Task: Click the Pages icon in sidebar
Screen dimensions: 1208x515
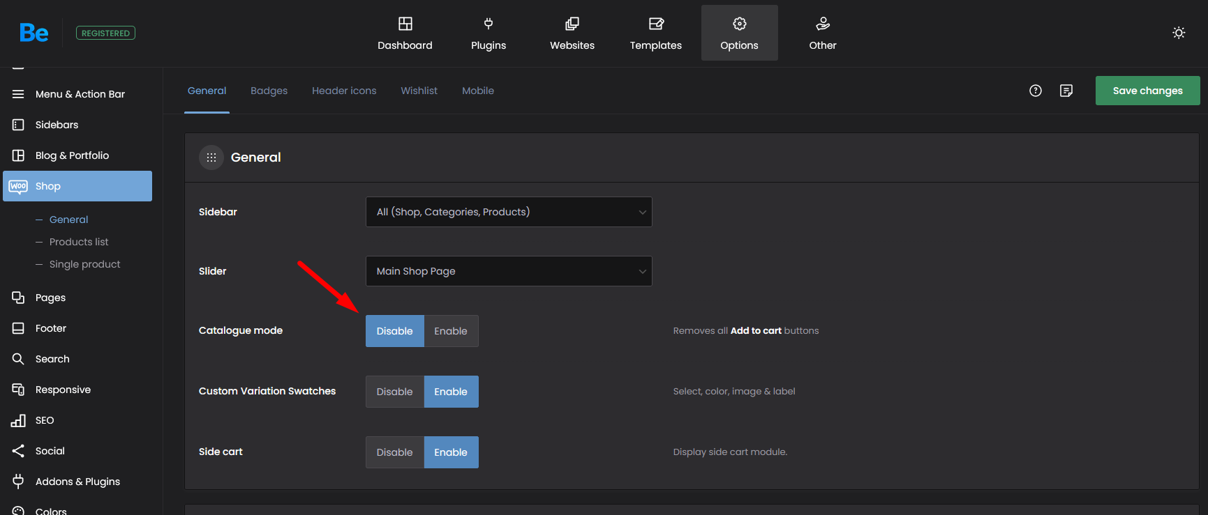Action: click(18, 298)
